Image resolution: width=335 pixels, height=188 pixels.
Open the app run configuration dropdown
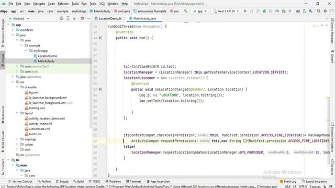click(x=200, y=11)
